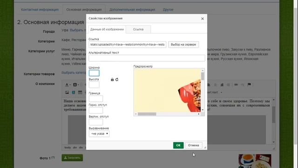Click the preview pane scroll-left arrow

click(135, 114)
